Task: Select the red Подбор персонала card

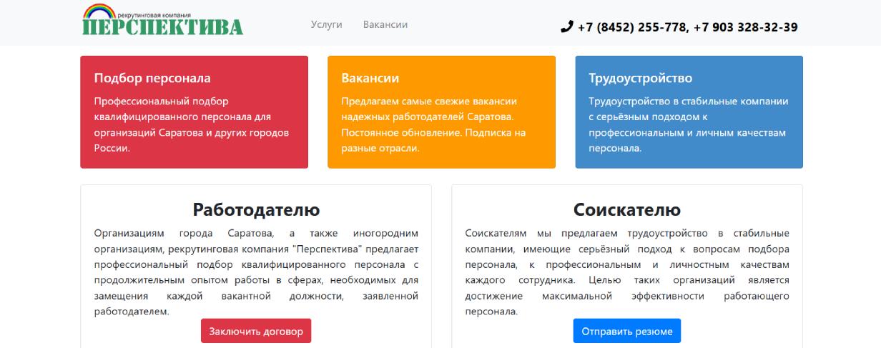Action: [x=195, y=112]
